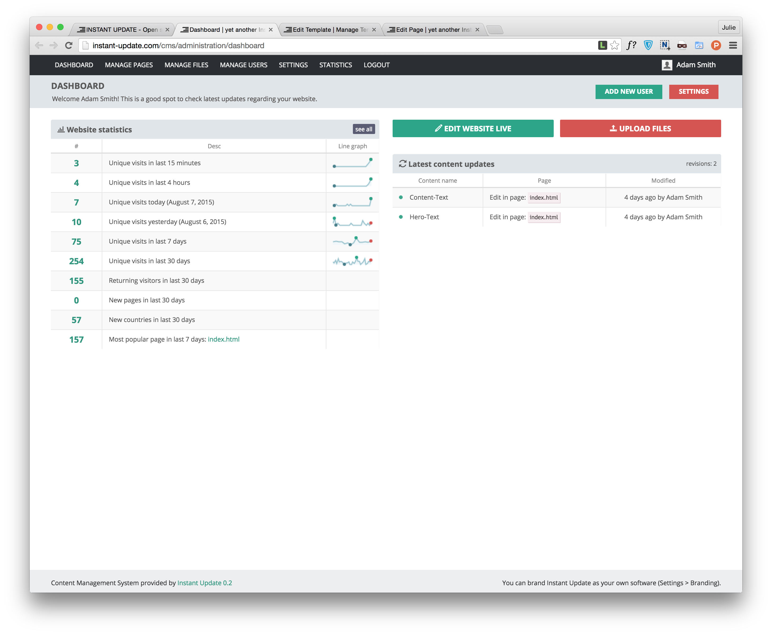Click the bookmark star icon
The width and height of the screenshot is (772, 635).
tap(615, 45)
